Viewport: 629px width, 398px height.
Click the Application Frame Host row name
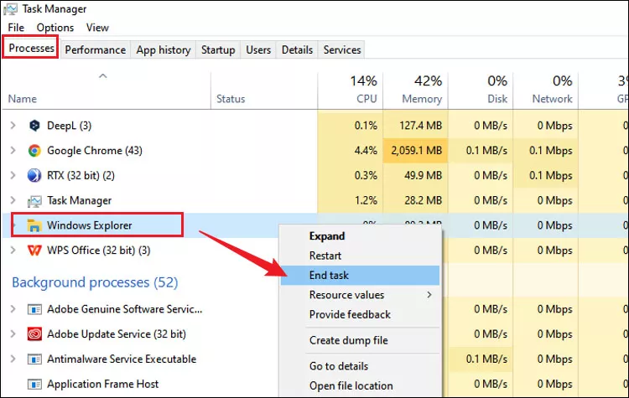(102, 384)
